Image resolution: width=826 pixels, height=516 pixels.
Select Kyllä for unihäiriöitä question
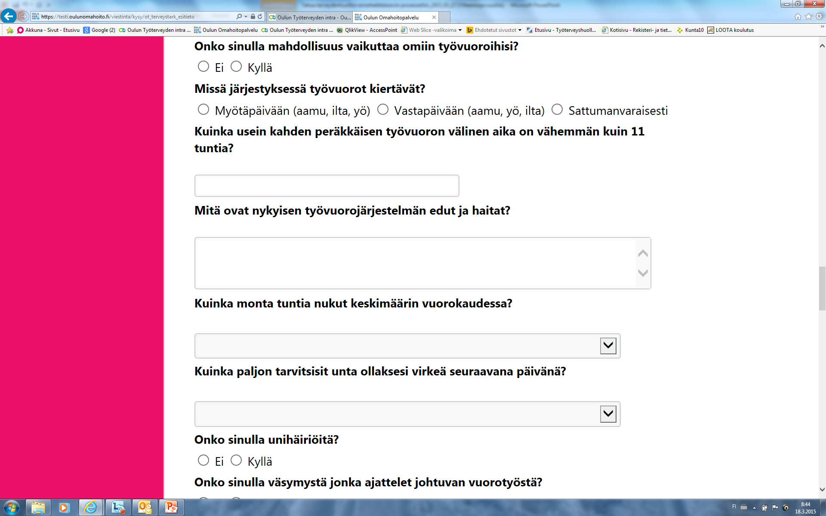click(236, 460)
